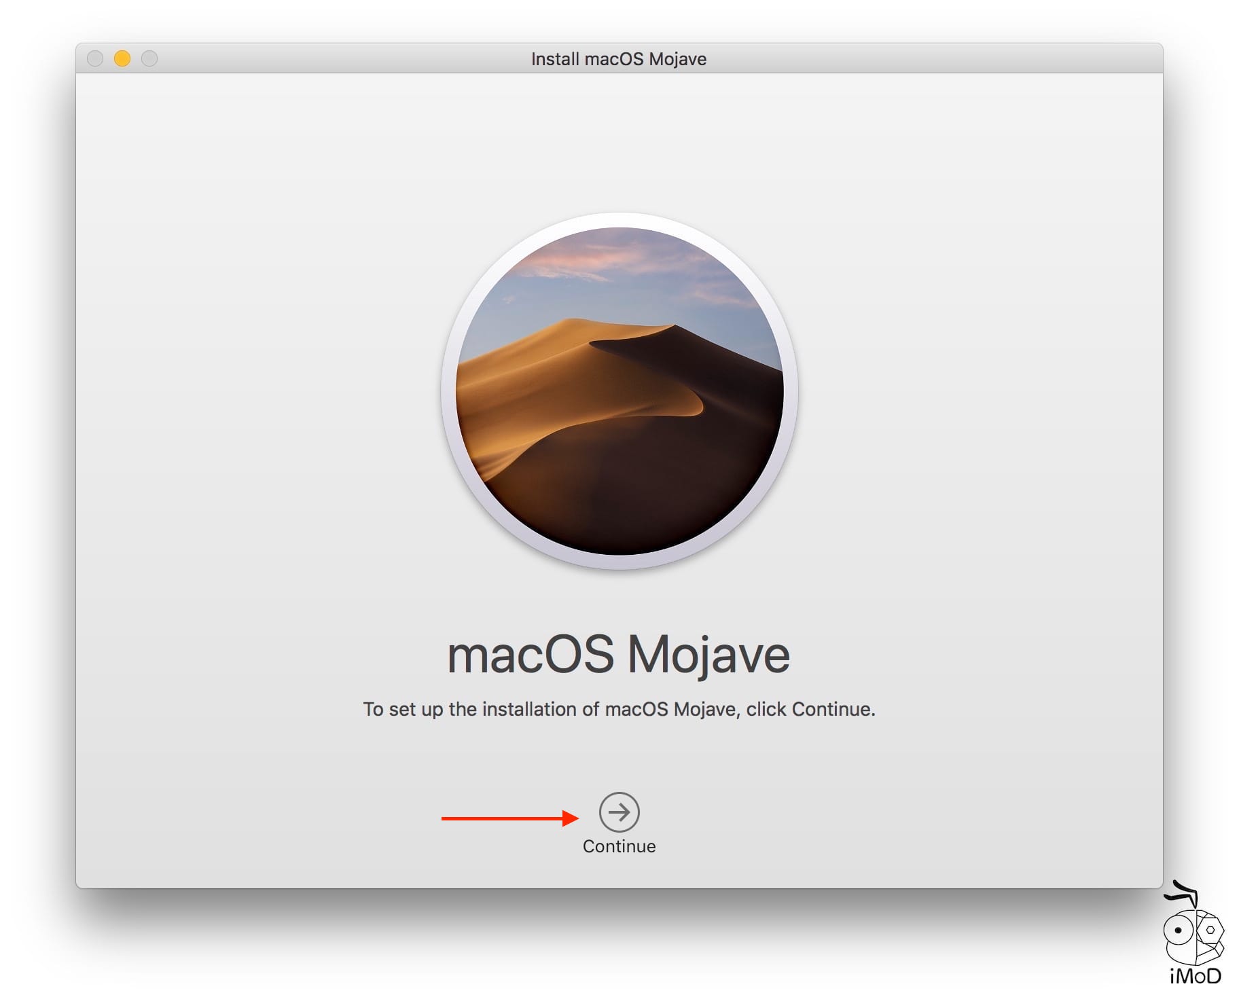Click the macOS Mojave heading text
Screen dimensions: 1239x997
coord(619,653)
